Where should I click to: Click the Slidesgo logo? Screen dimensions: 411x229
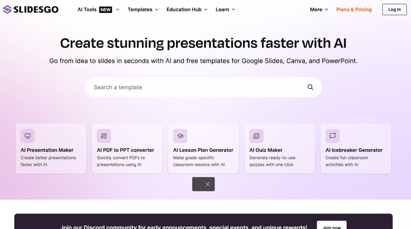31,9
